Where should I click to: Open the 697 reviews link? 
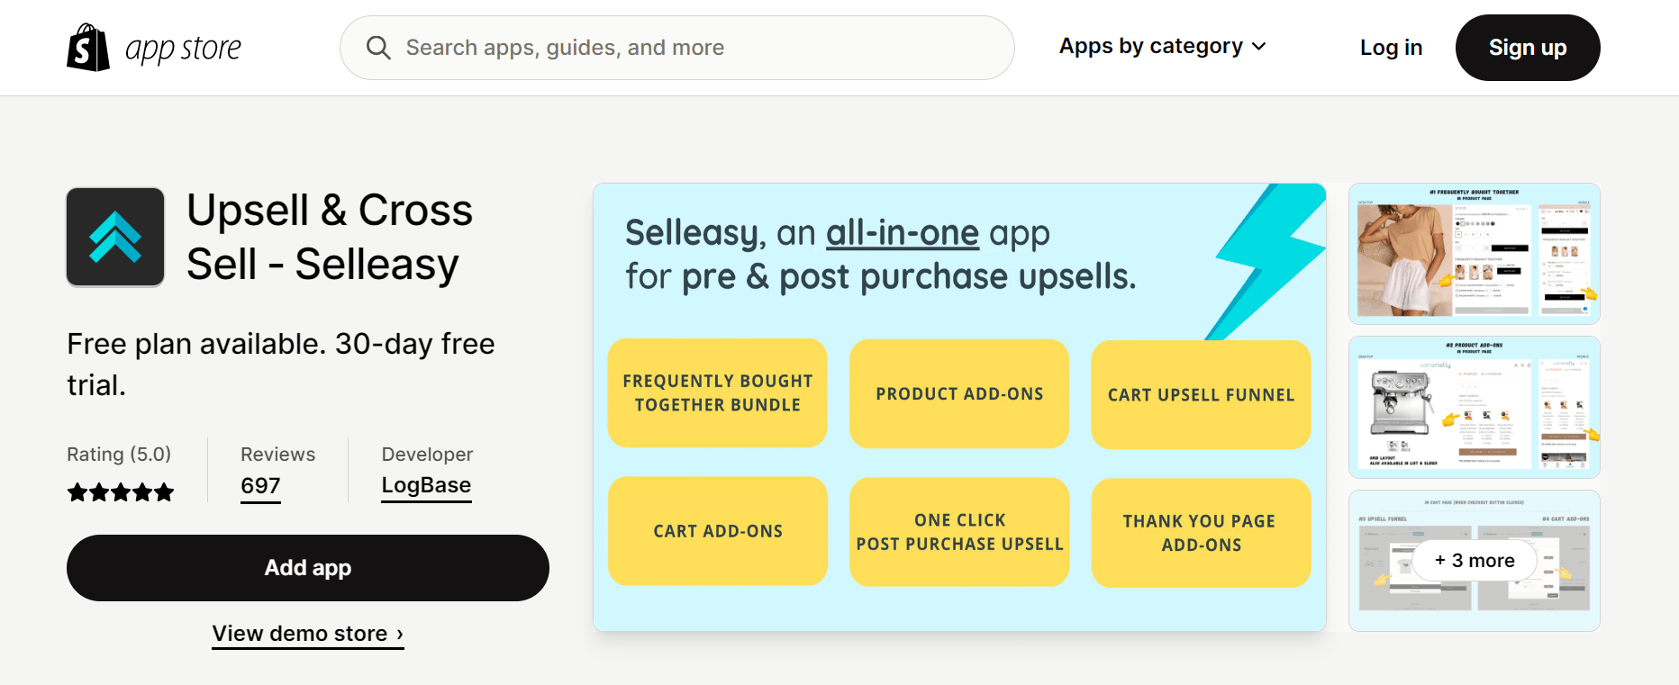tap(260, 486)
